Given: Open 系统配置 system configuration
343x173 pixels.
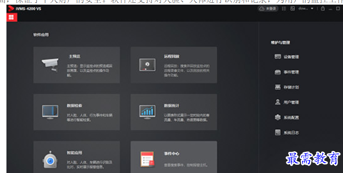Looking at the screenshot, I should point(286,117).
